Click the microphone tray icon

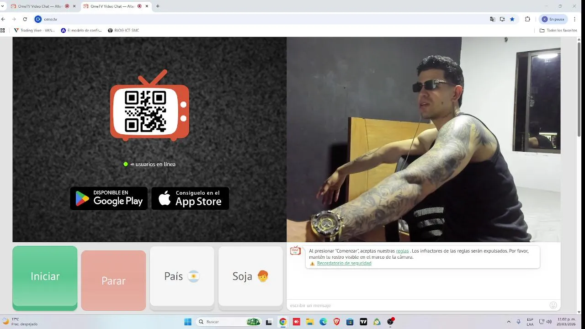point(518,322)
